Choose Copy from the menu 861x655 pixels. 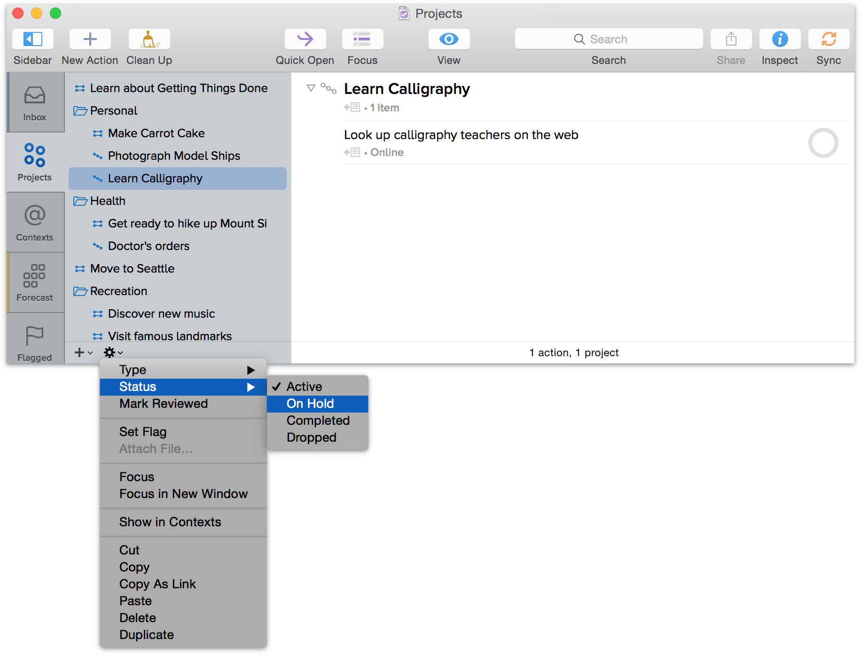(x=183, y=567)
